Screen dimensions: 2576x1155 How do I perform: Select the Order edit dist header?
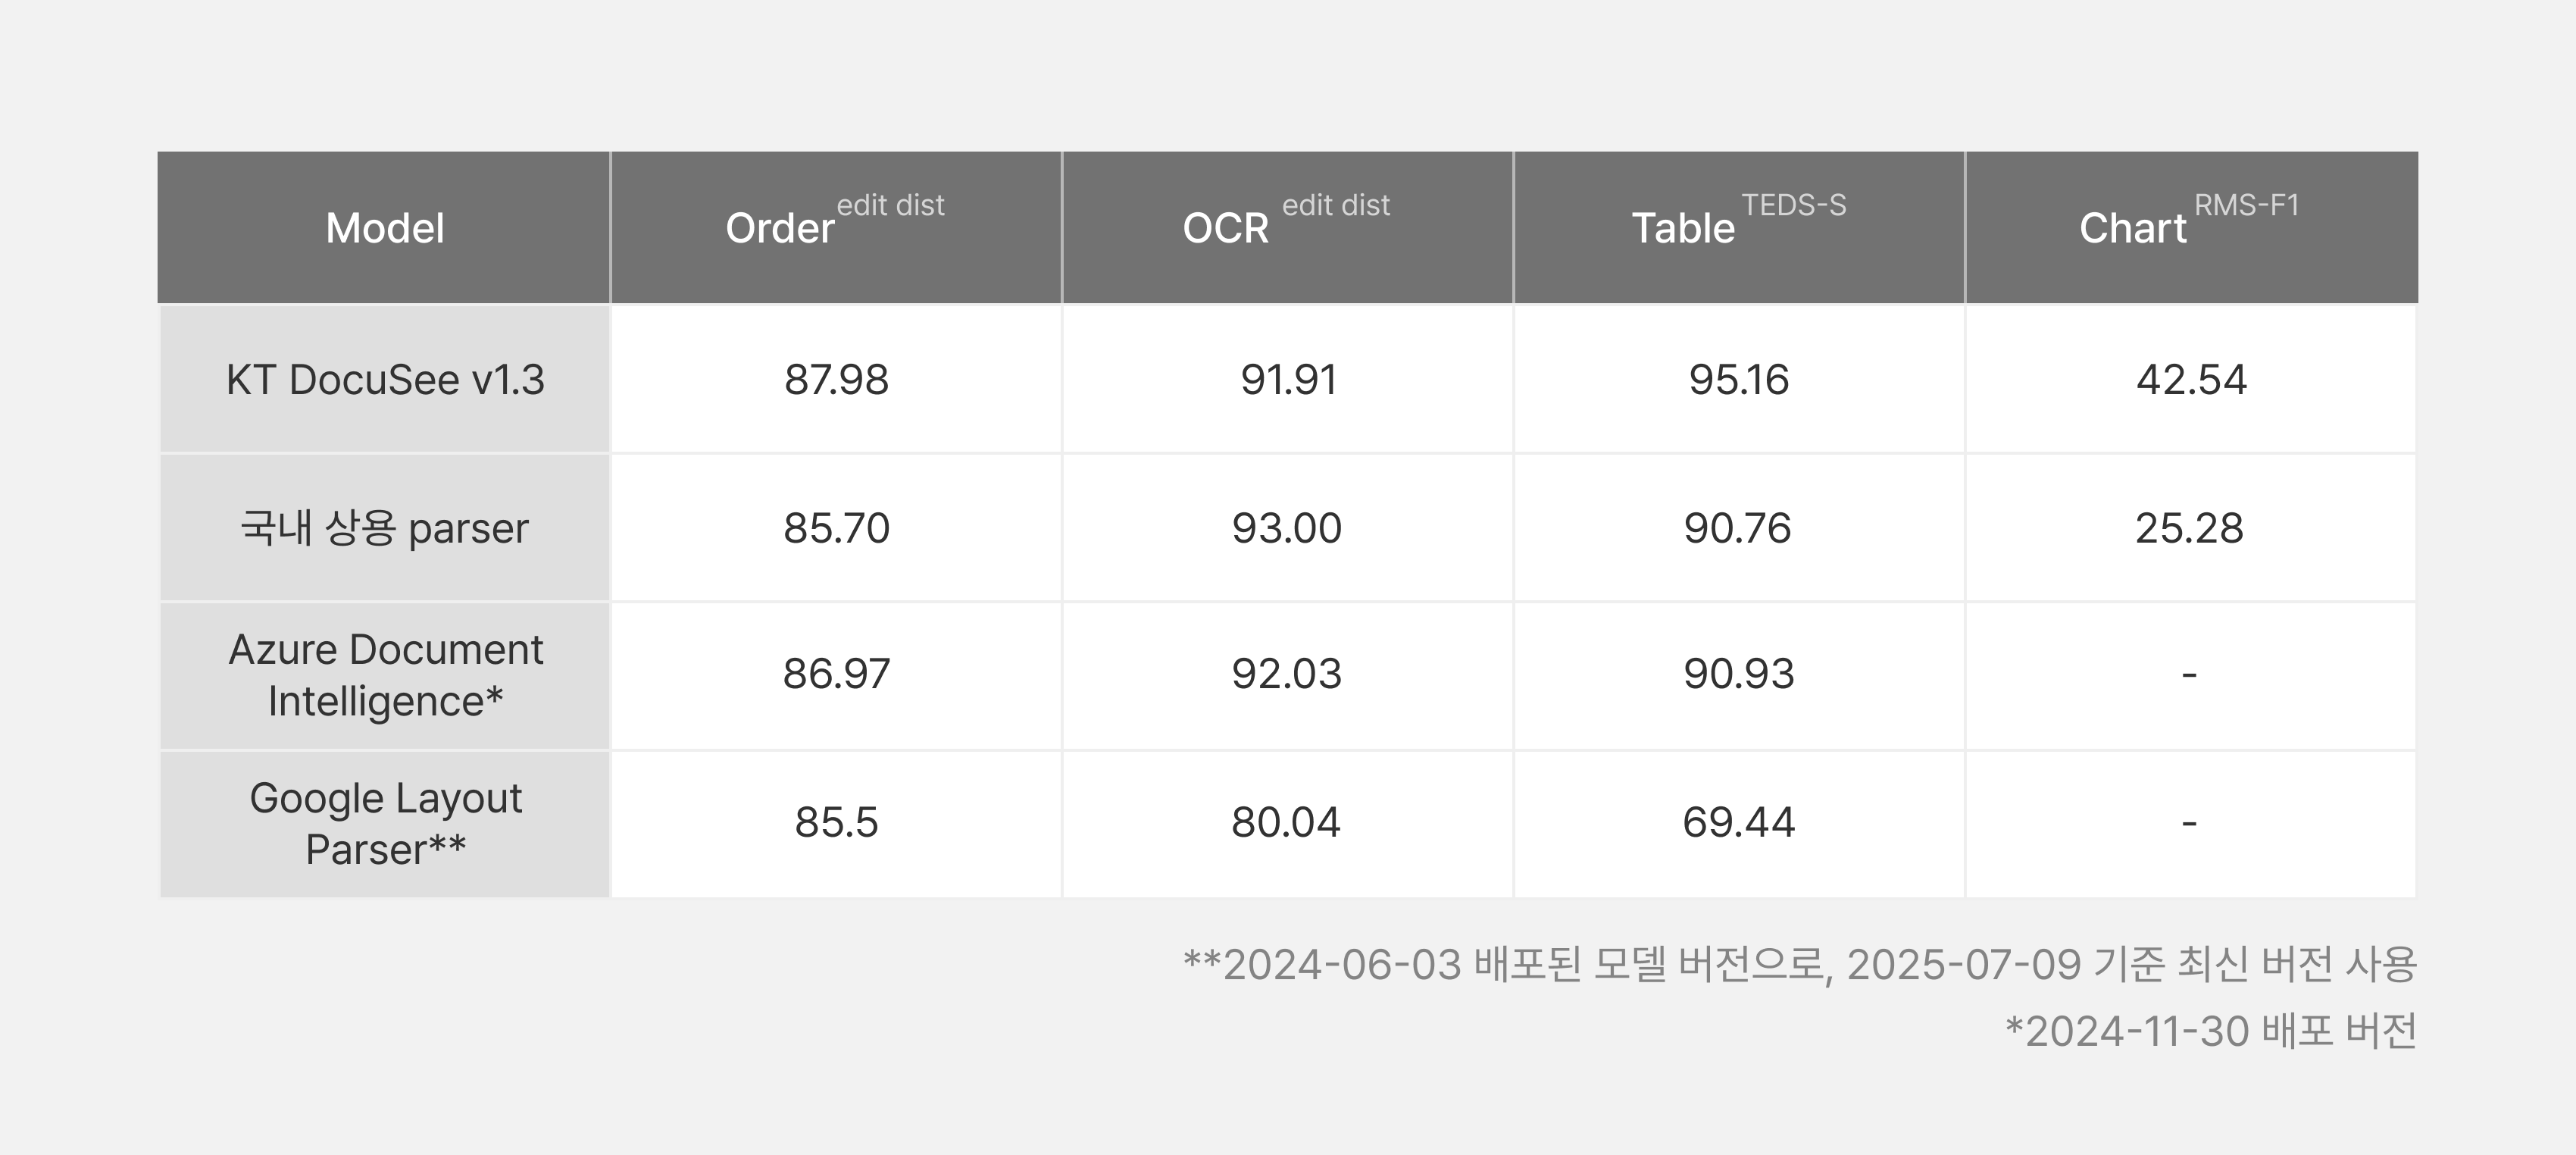(x=836, y=228)
